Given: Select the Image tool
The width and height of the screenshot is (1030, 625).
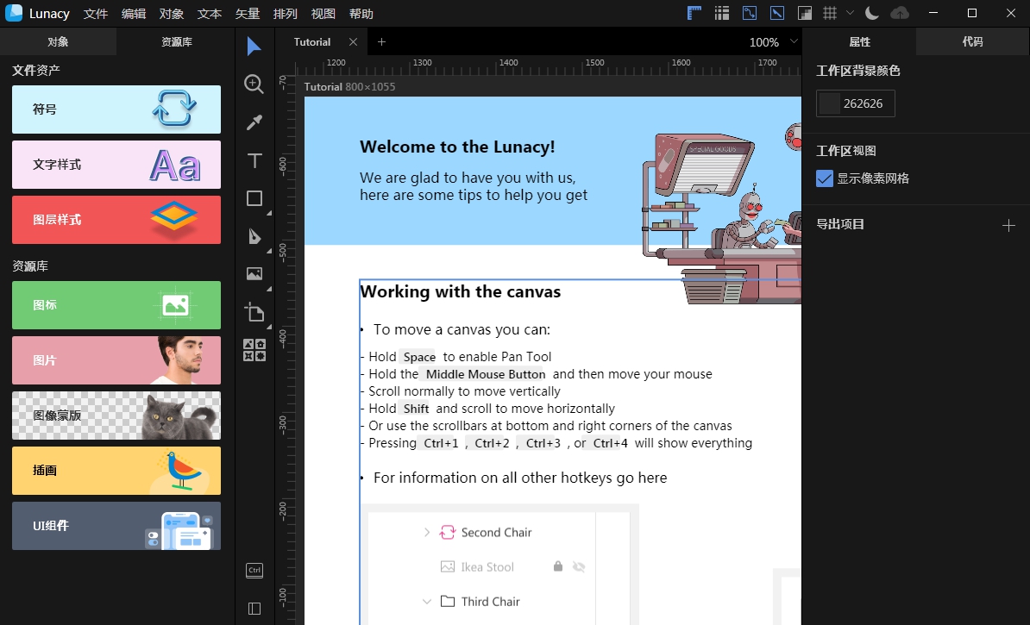Looking at the screenshot, I should [x=254, y=274].
